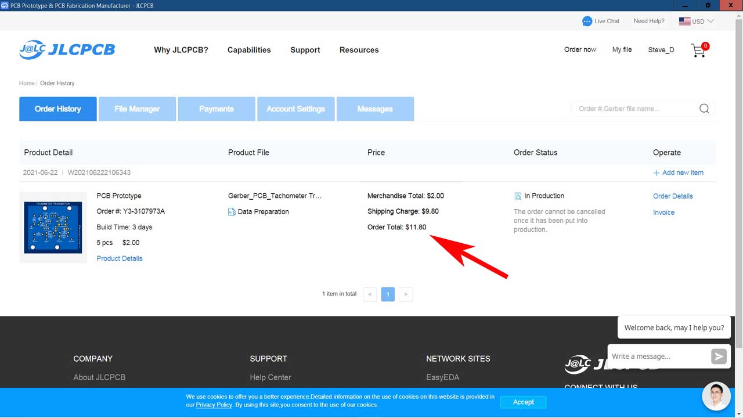743x418 pixels.
Task: Select page 1 in pagination
Action: 388,294
